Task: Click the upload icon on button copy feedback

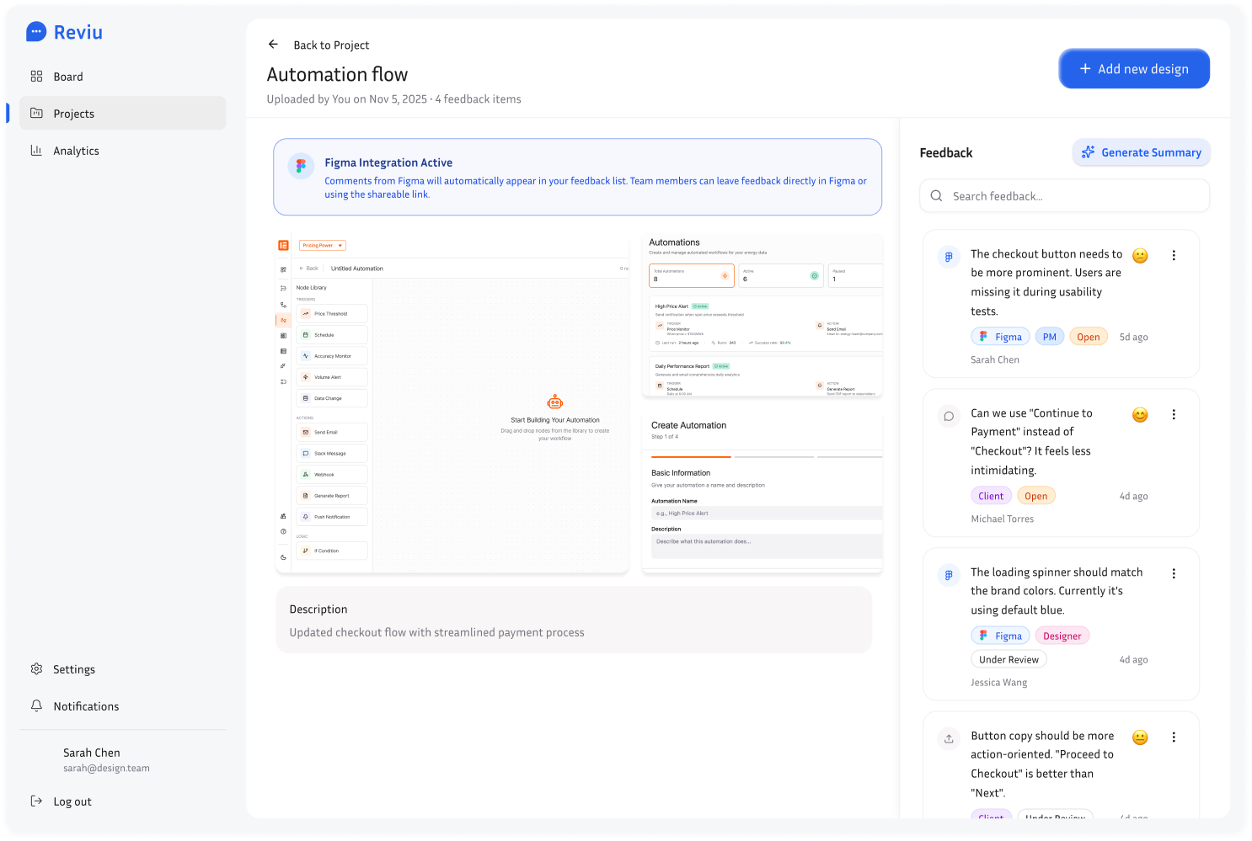Action: 949,738
